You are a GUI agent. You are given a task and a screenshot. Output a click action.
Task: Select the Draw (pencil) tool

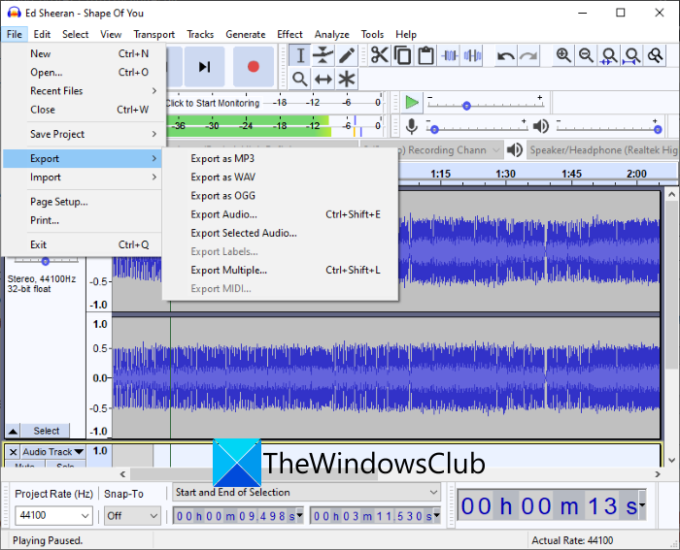(x=346, y=55)
